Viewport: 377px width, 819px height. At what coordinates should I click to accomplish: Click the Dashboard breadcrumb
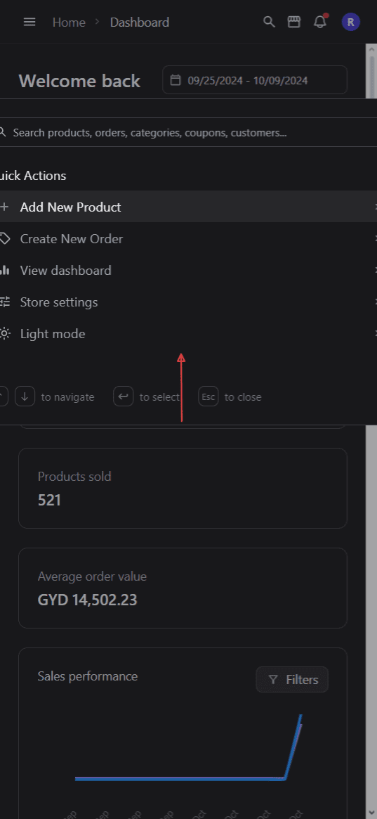[x=140, y=22]
